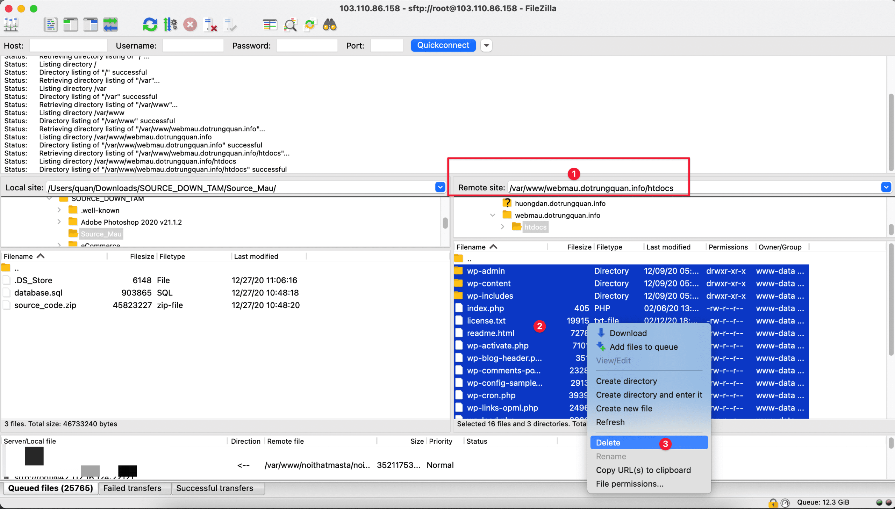Open the Remote site path dropdown

point(886,187)
